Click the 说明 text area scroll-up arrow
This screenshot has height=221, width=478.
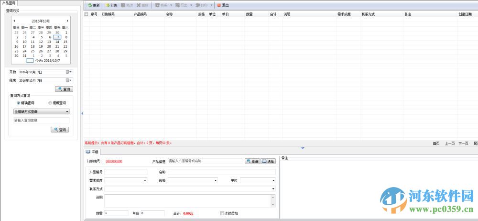pyautogui.click(x=273, y=198)
